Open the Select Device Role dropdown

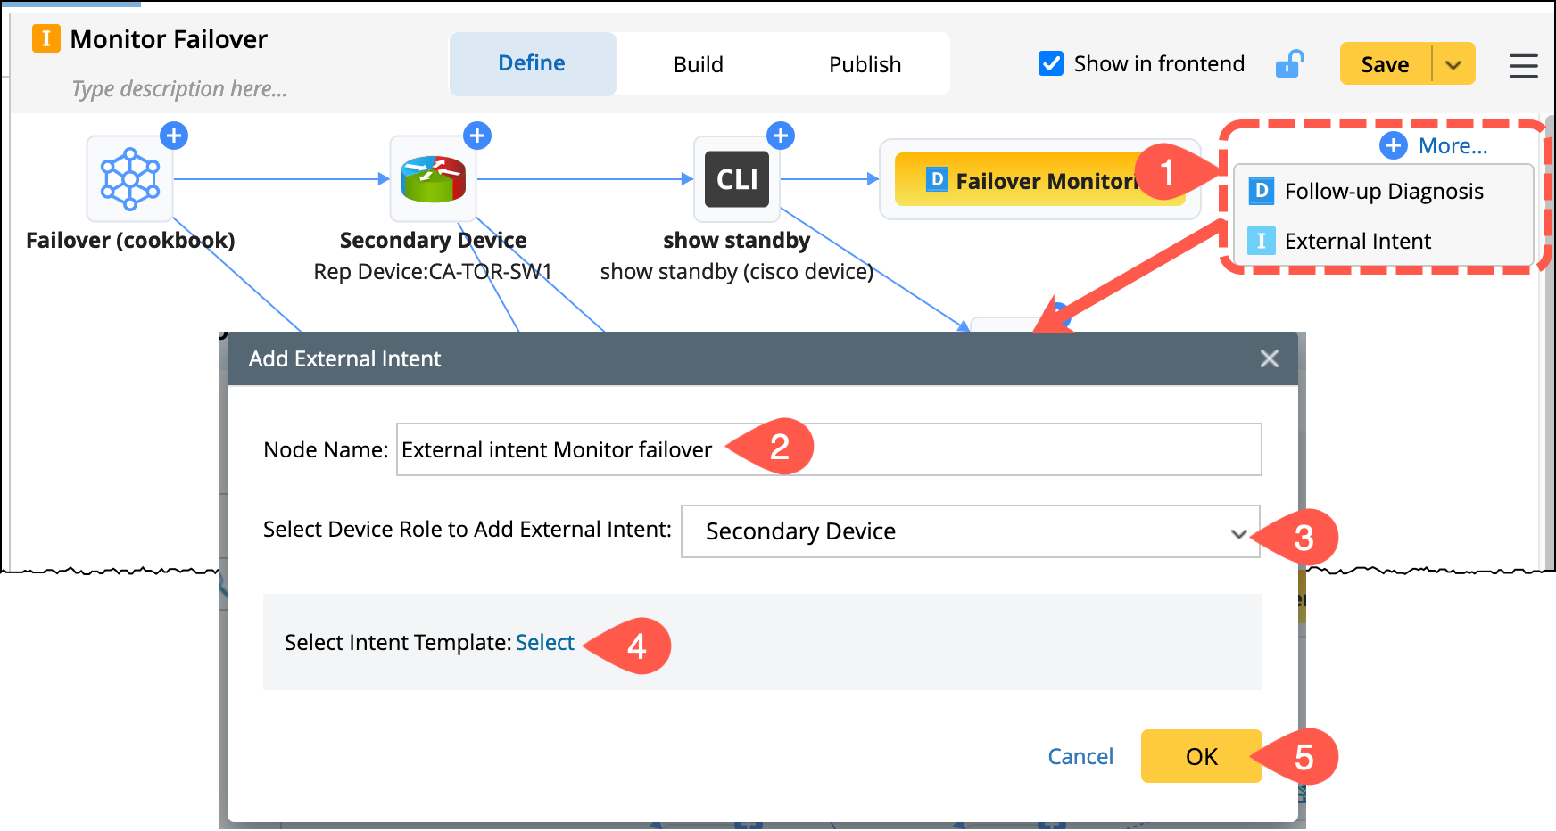point(970,531)
